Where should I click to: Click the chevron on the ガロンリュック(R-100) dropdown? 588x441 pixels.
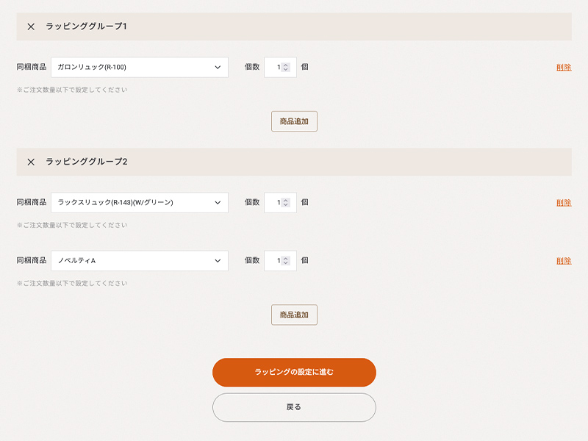click(x=218, y=66)
